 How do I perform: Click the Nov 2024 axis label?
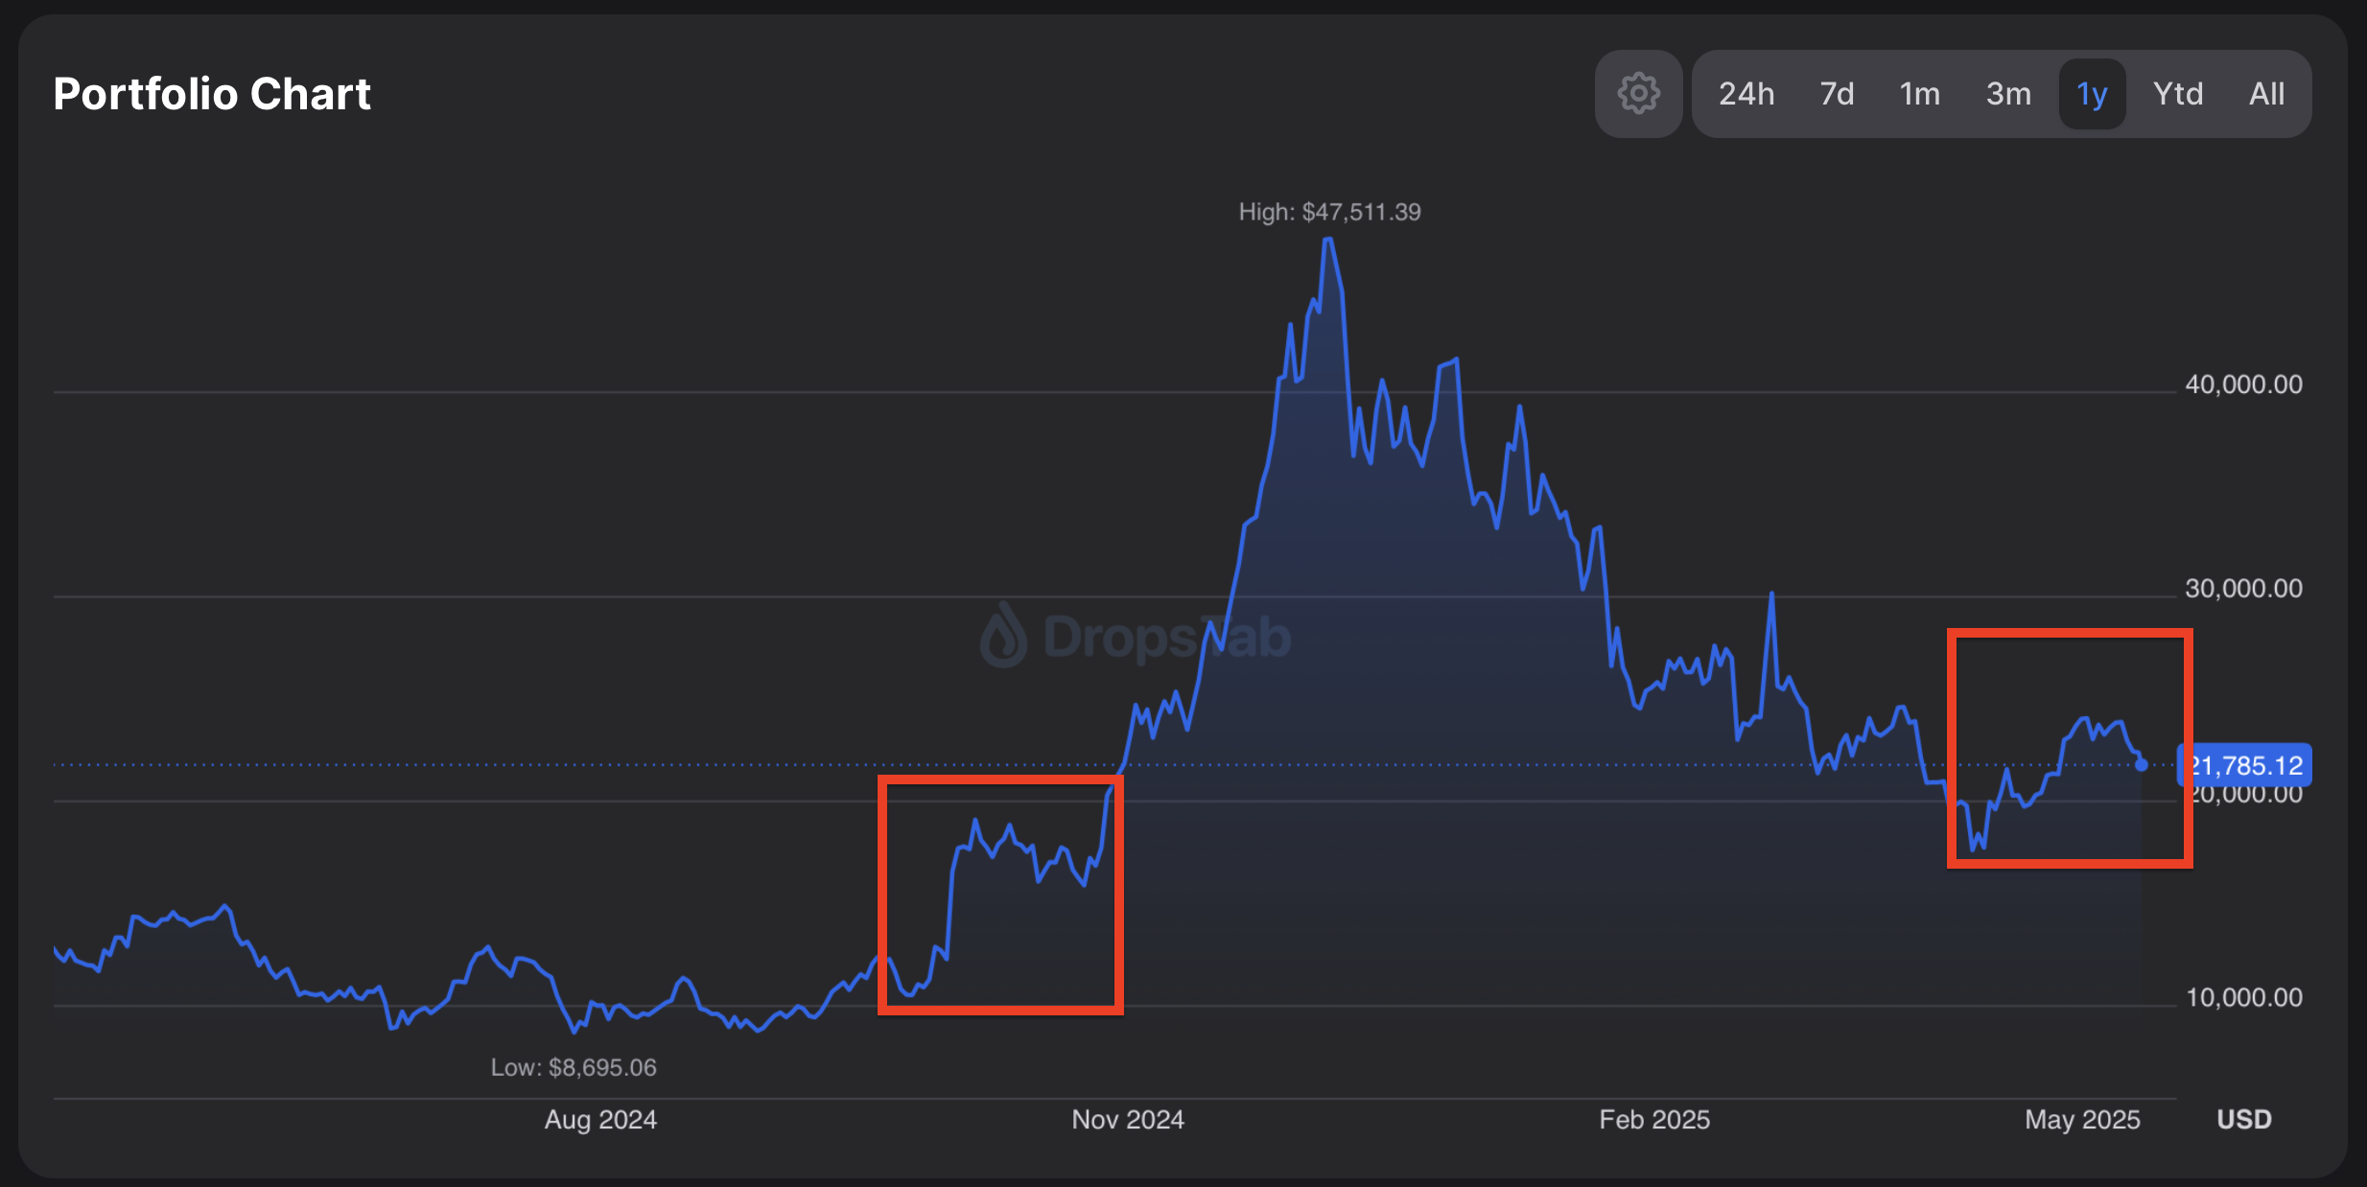(1128, 1119)
